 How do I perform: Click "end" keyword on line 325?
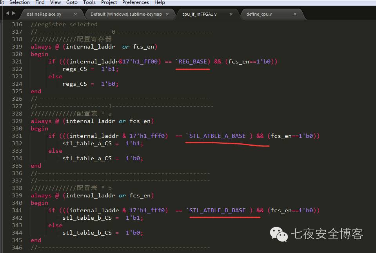point(36,91)
